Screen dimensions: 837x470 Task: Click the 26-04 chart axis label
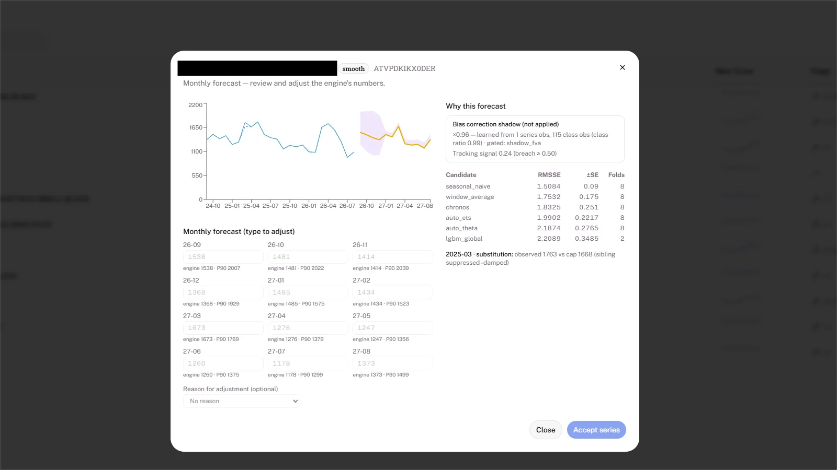click(328, 206)
